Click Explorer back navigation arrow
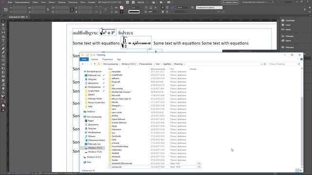The height and width of the screenshot is (175, 312). [83, 64]
